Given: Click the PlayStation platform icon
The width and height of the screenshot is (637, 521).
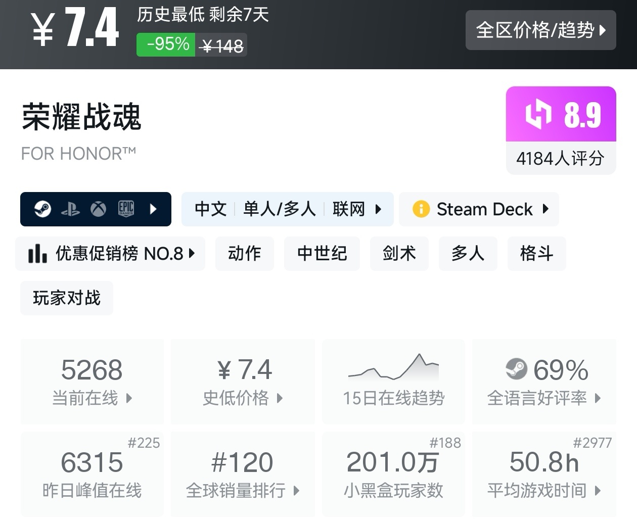Looking at the screenshot, I should [70, 209].
